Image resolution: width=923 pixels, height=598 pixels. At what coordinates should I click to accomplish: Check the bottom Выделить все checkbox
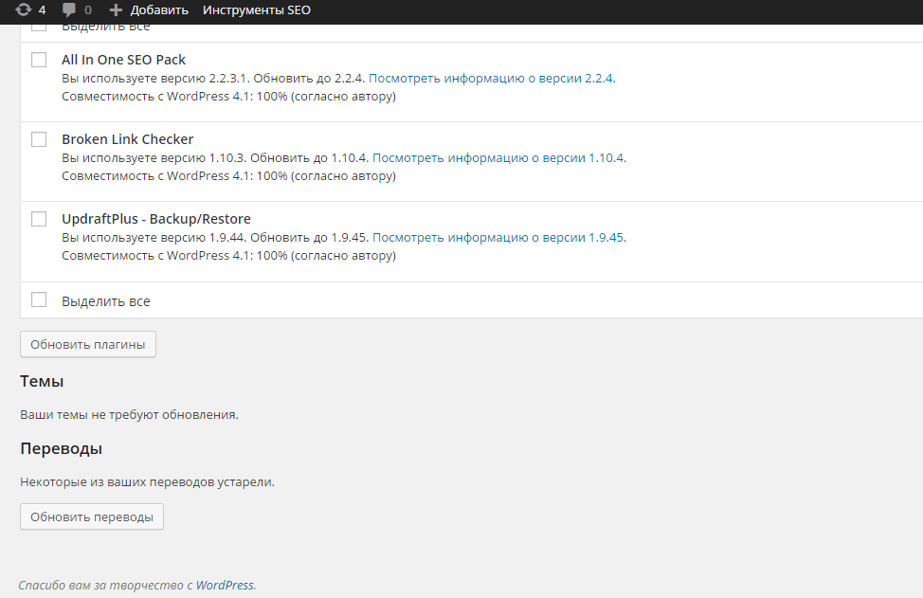(x=39, y=299)
